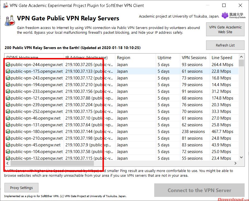Viewport: 249px width, 201px height.
Task: Click server icon beside public-vpn-175.opengw.net
Action: tap(8, 71)
